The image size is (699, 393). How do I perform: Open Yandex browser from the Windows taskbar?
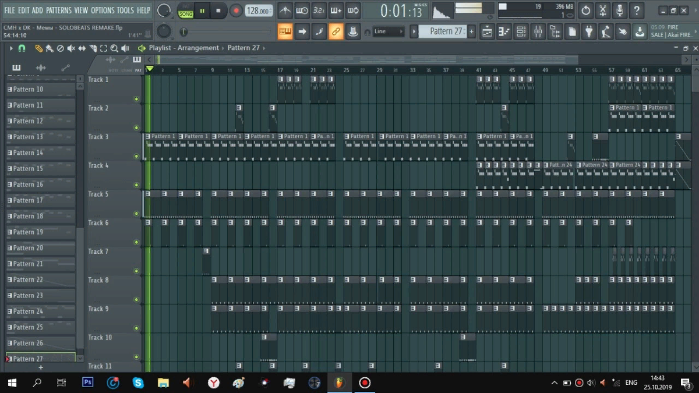[214, 383]
